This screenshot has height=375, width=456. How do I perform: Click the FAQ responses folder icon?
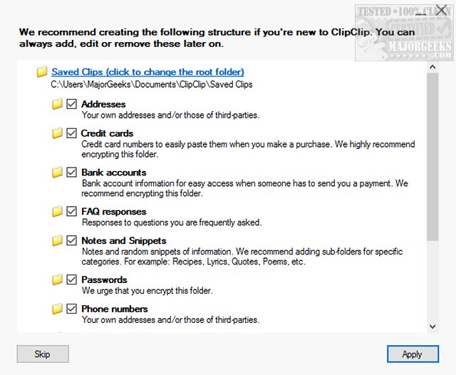[x=58, y=212]
